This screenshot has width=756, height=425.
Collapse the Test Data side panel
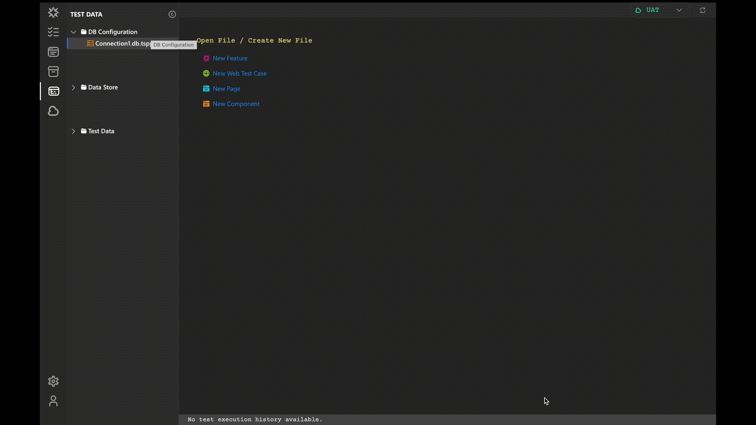pyautogui.click(x=172, y=14)
